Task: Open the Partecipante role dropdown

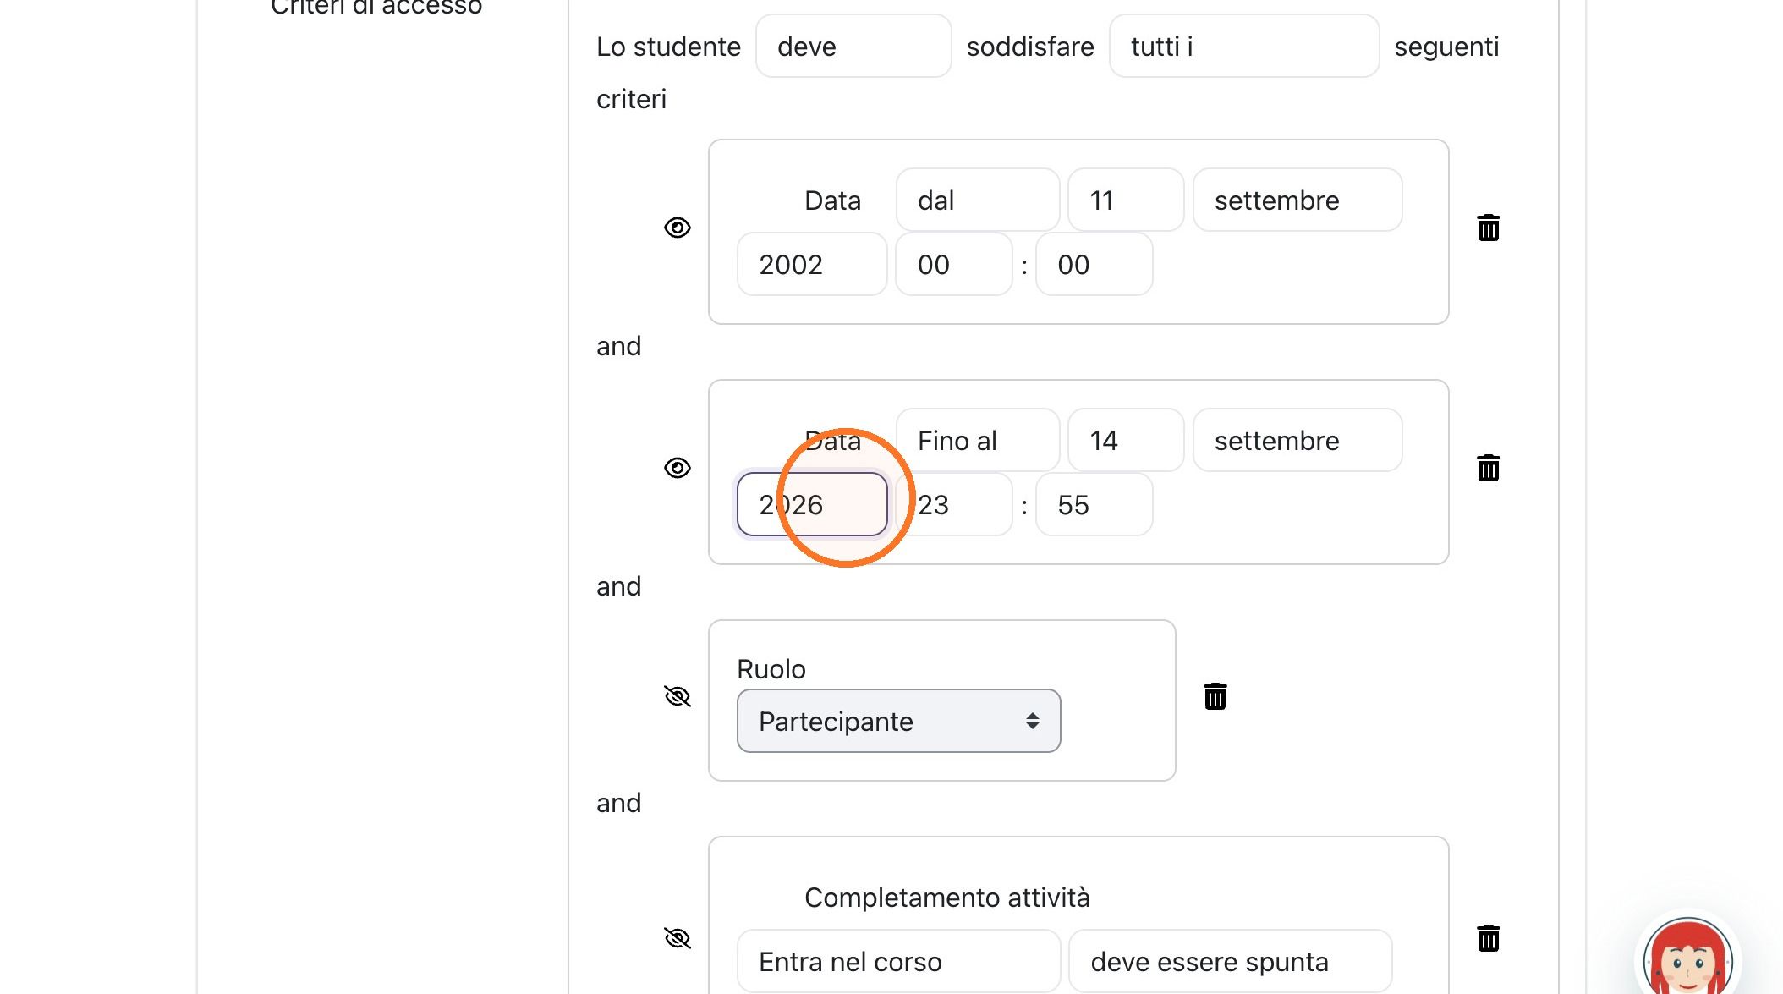Action: coord(898,721)
